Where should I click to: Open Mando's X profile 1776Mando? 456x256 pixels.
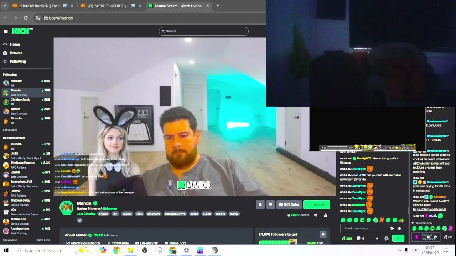pos(118,243)
